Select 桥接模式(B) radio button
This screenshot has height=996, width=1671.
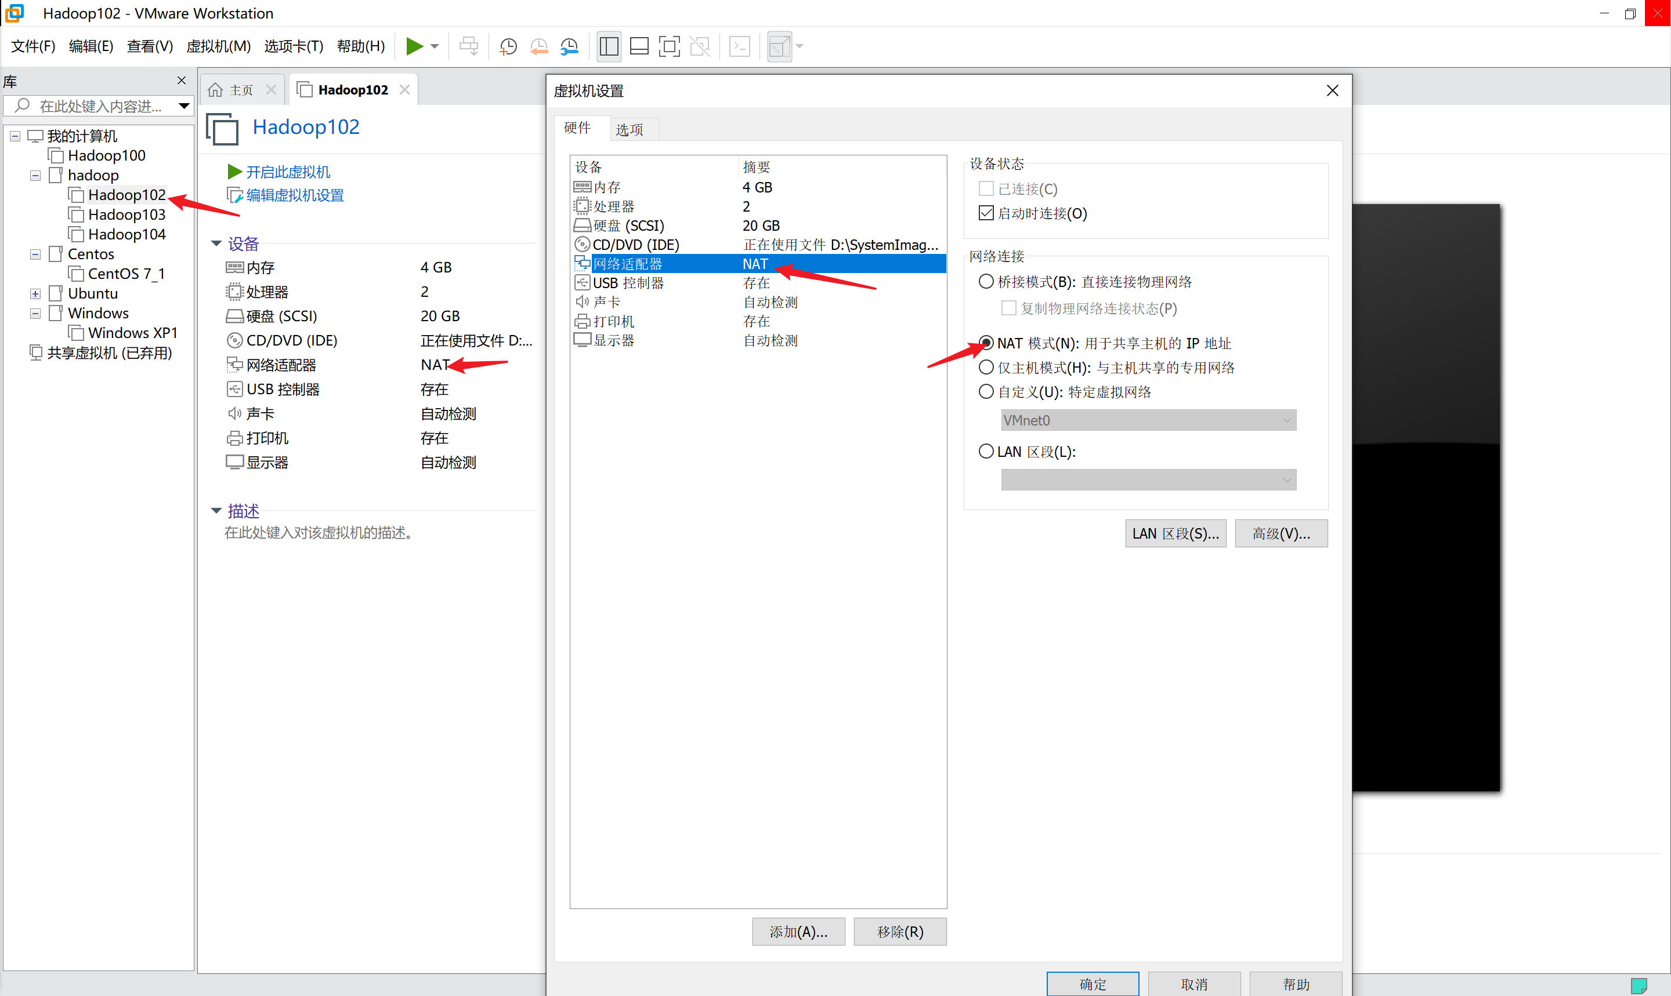[986, 282]
